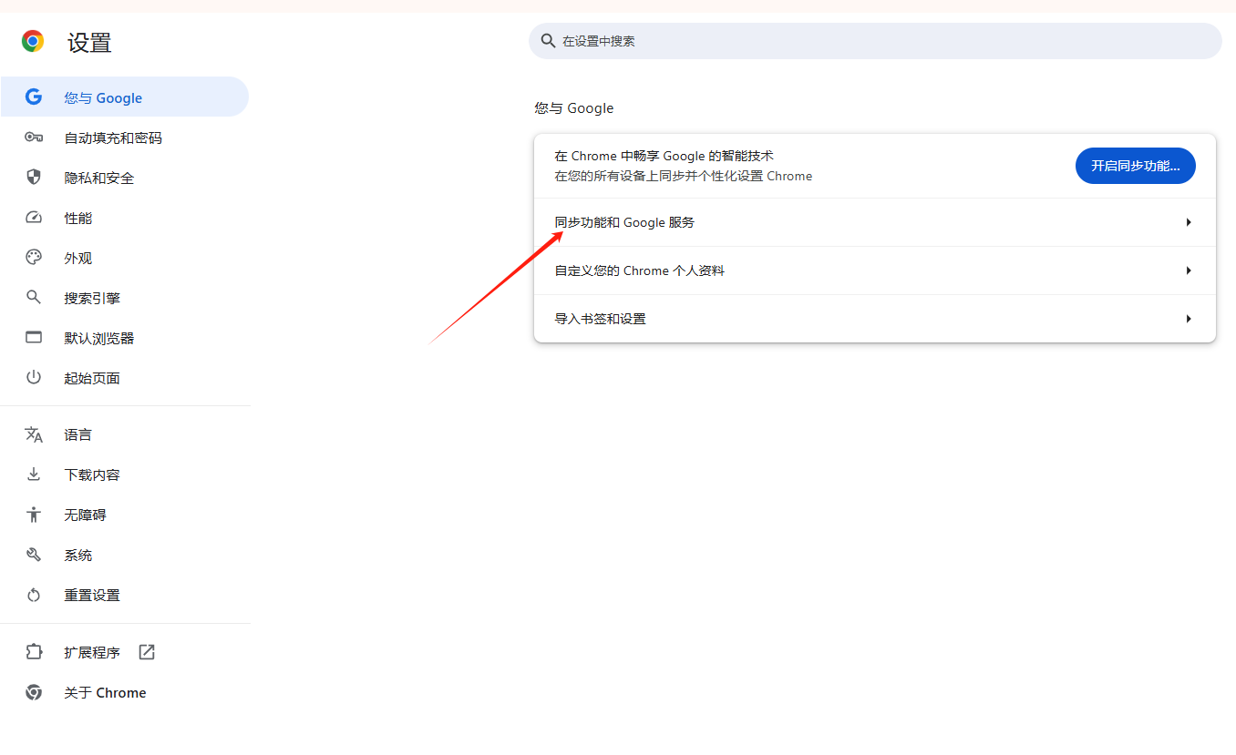Select 起始页面 in the sidebar
Image resolution: width=1236 pixels, height=755 pixels.
click(124, 378)
